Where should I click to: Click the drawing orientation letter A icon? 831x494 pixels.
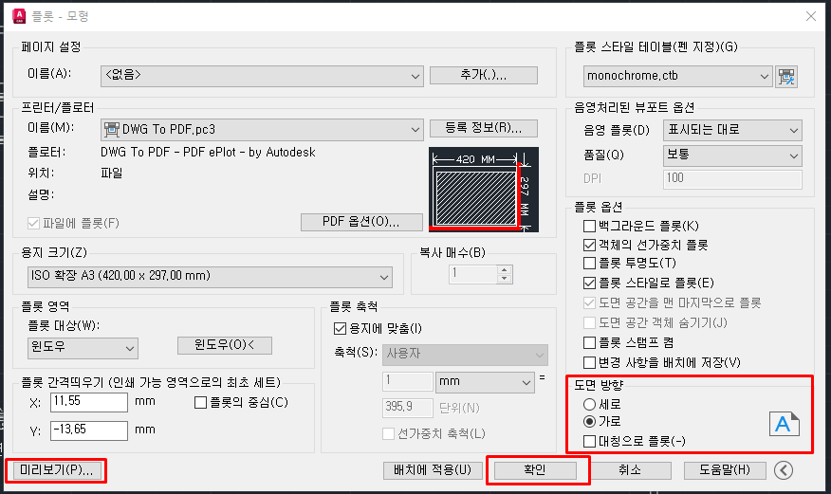coord(784,424)
